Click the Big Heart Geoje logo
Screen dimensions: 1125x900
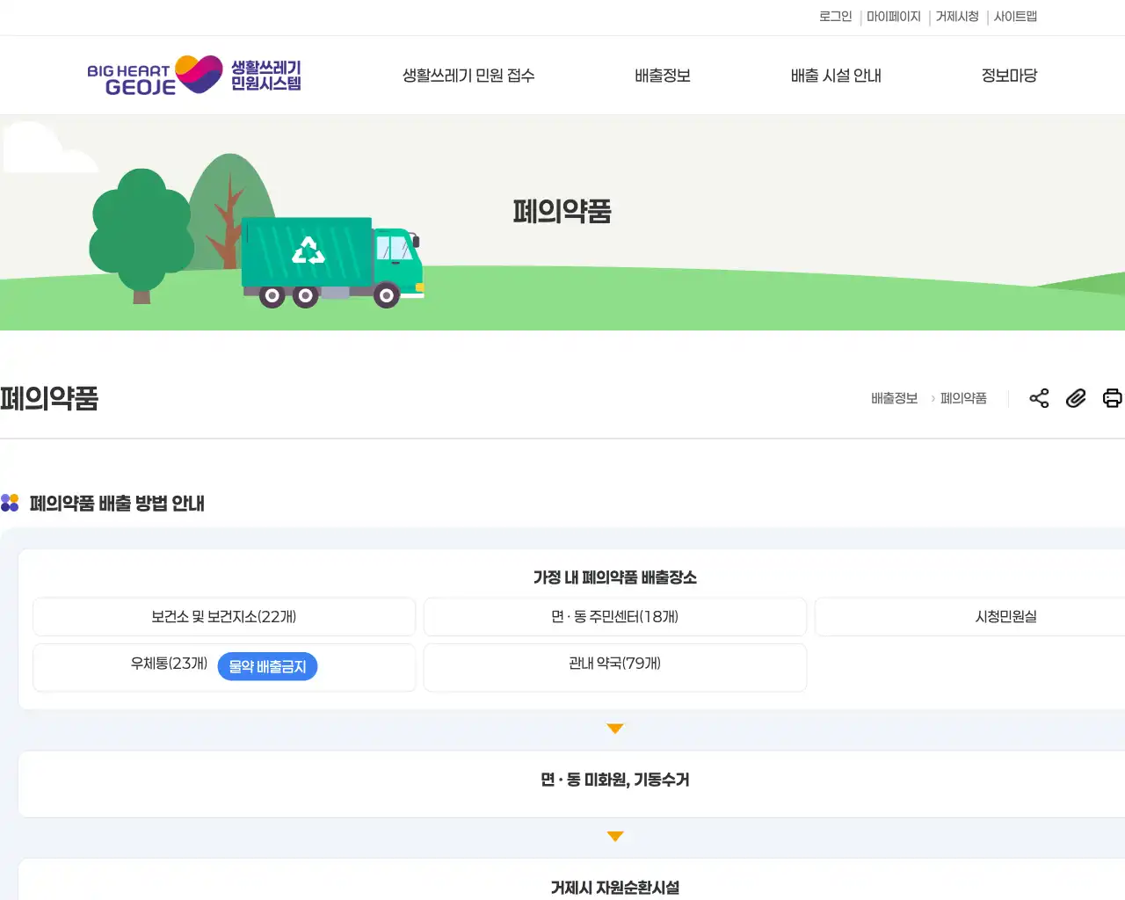194,76
